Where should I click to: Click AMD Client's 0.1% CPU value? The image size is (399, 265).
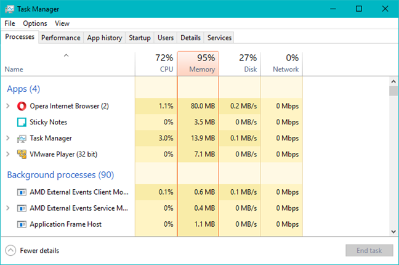[x=166, y=192]
